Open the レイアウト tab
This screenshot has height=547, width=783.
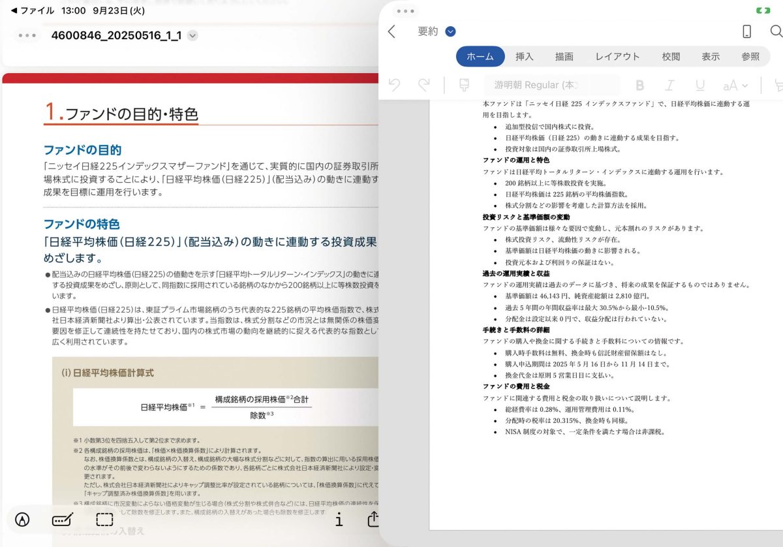[617, 57]
